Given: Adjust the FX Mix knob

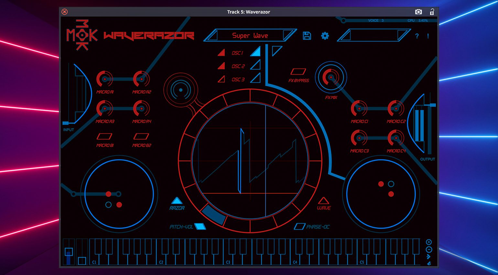Looking at the screenshot, I should (330, 78).
